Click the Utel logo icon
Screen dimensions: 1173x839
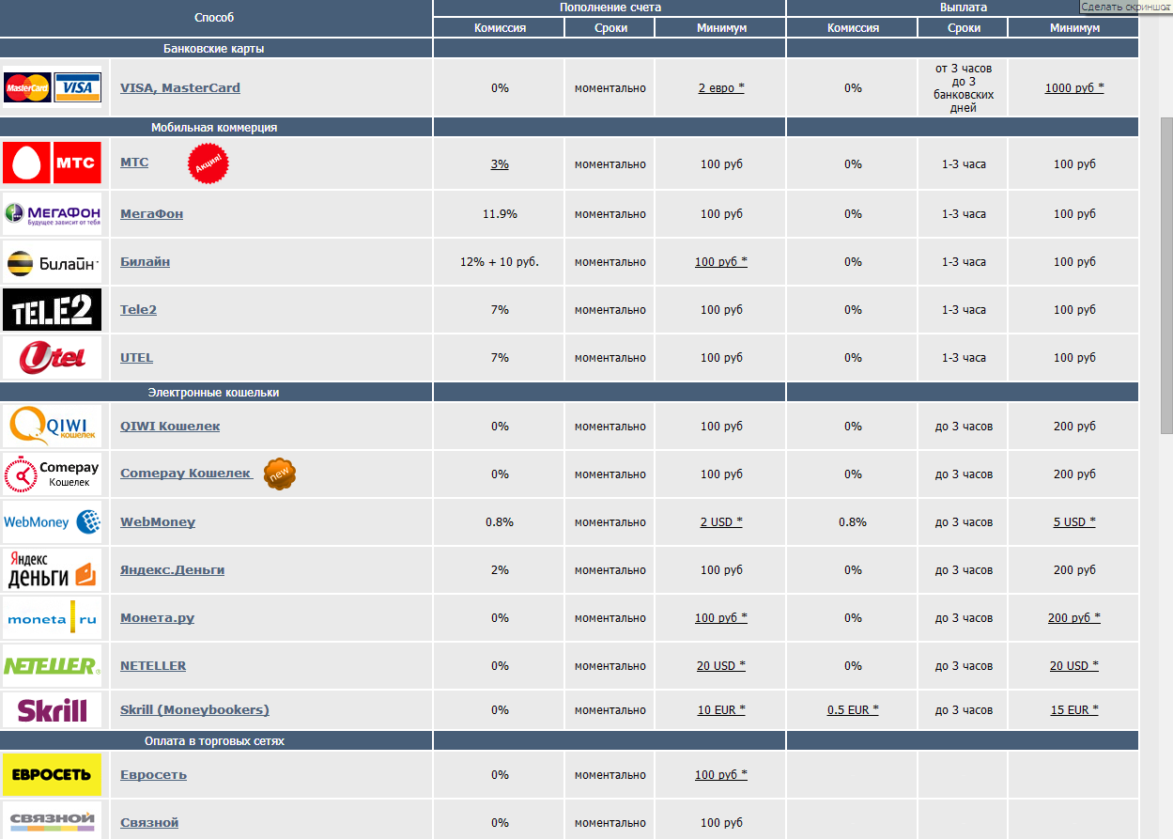coord(52,358)
